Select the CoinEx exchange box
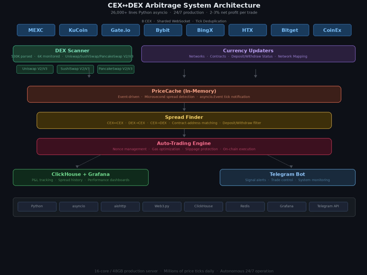This screenshot has width=367, height=275. click(333, 30)
